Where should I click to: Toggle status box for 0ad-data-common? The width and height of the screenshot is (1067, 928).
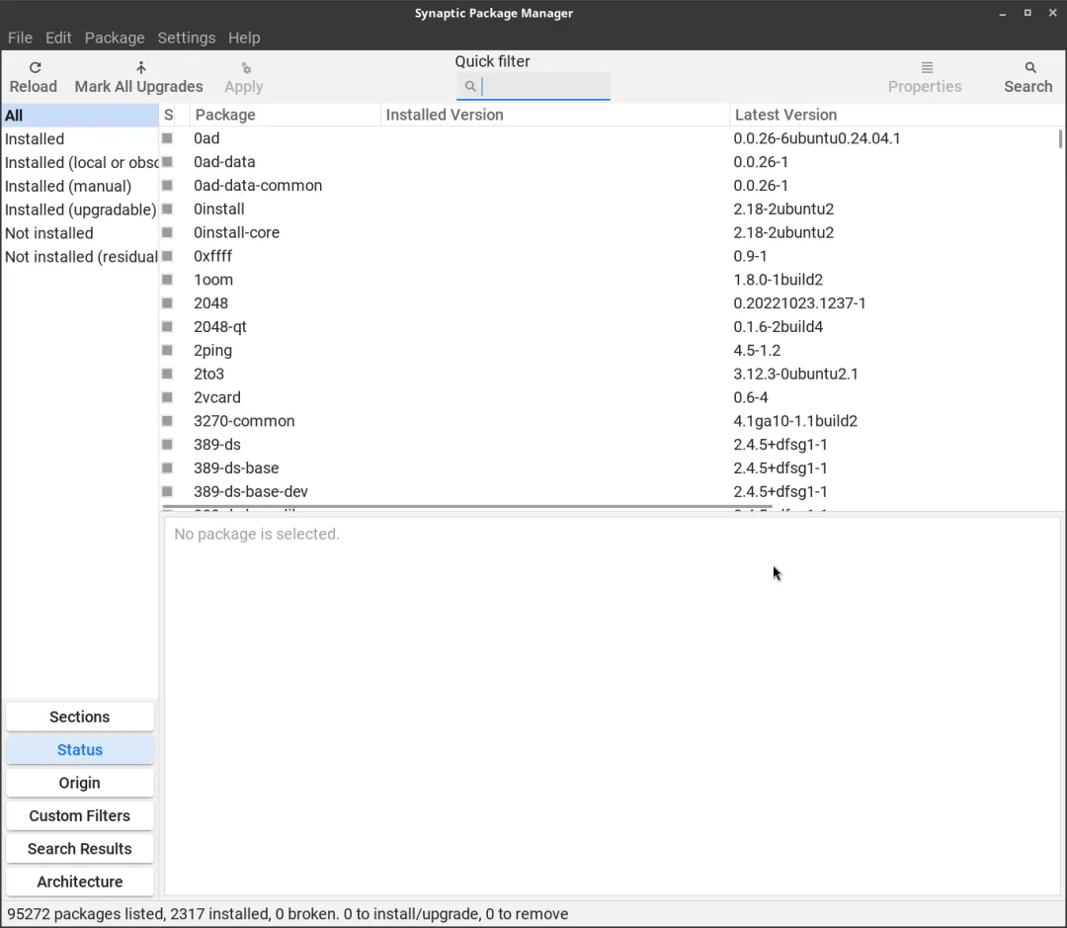[167, 185]
